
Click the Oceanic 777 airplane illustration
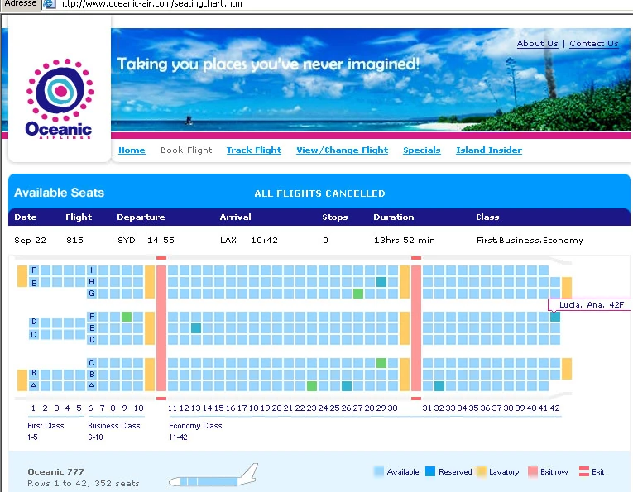tap(213, 475)
